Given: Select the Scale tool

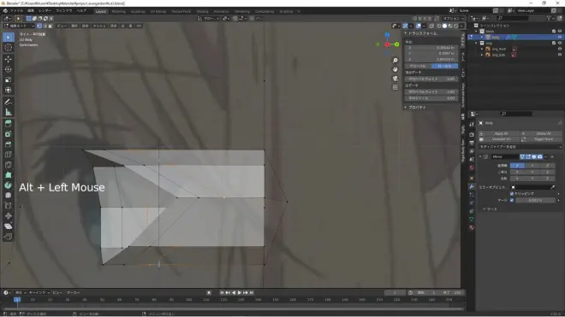Looking at the screenshot, I should 9,79.
